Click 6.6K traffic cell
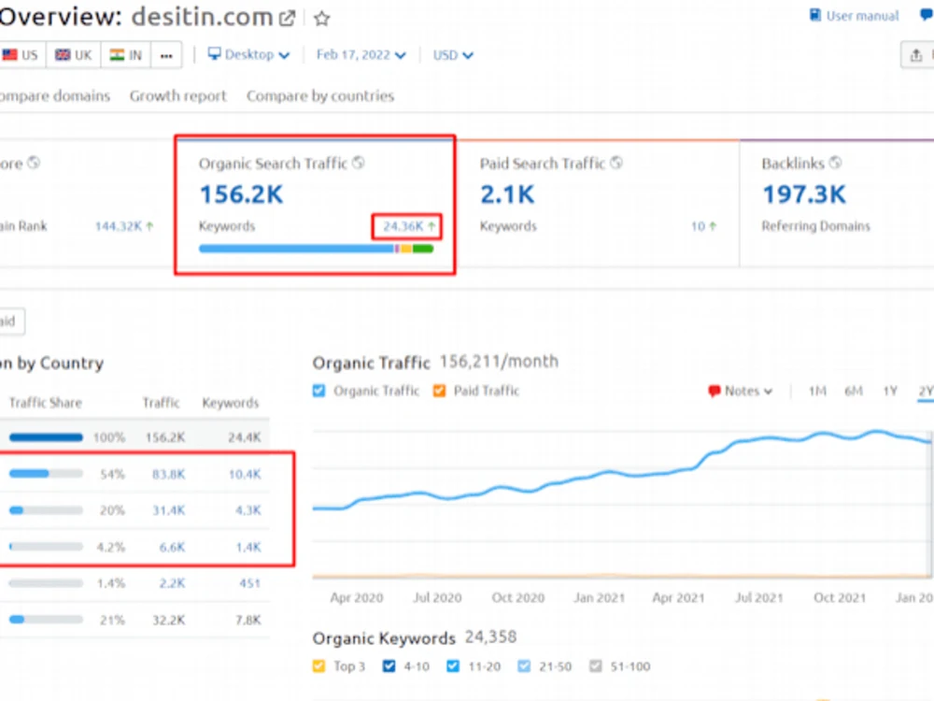The width and height of the screenshot is (934, 701). click(172, 547)
